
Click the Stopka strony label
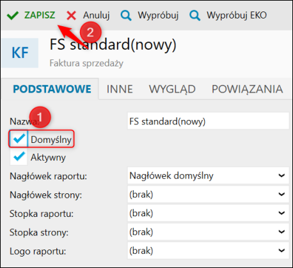39,232
